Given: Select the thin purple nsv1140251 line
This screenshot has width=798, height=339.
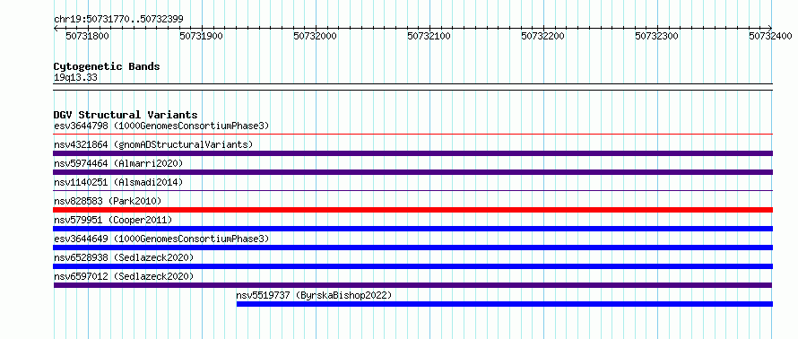Looking at the screenshot, I should [413, 191].
